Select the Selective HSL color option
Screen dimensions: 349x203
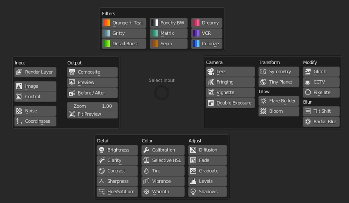point(163,160)
